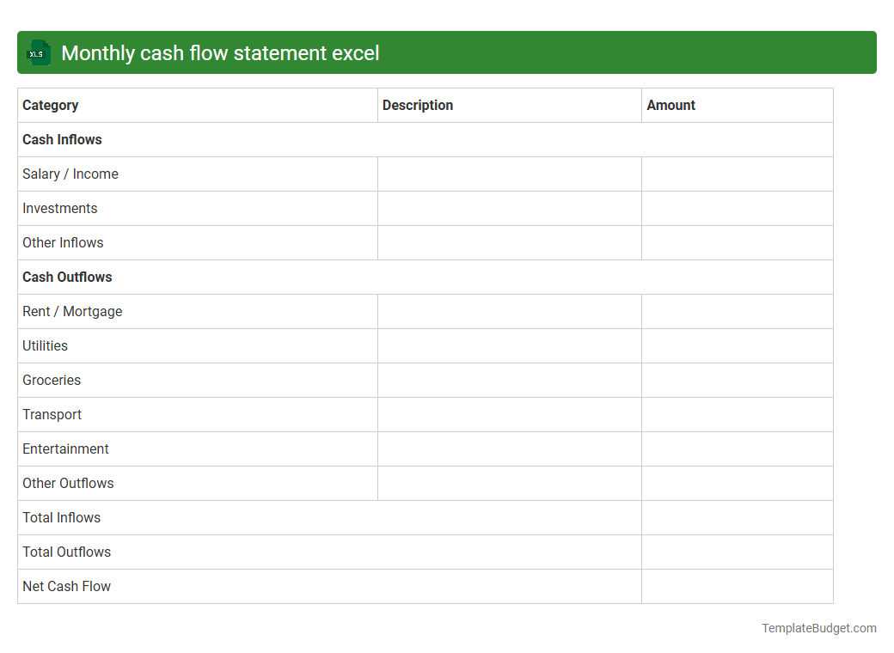Image resolution: width=894 pixels, height=653 pixels.
Task: Click the Utilities row label
Action: 45,345
